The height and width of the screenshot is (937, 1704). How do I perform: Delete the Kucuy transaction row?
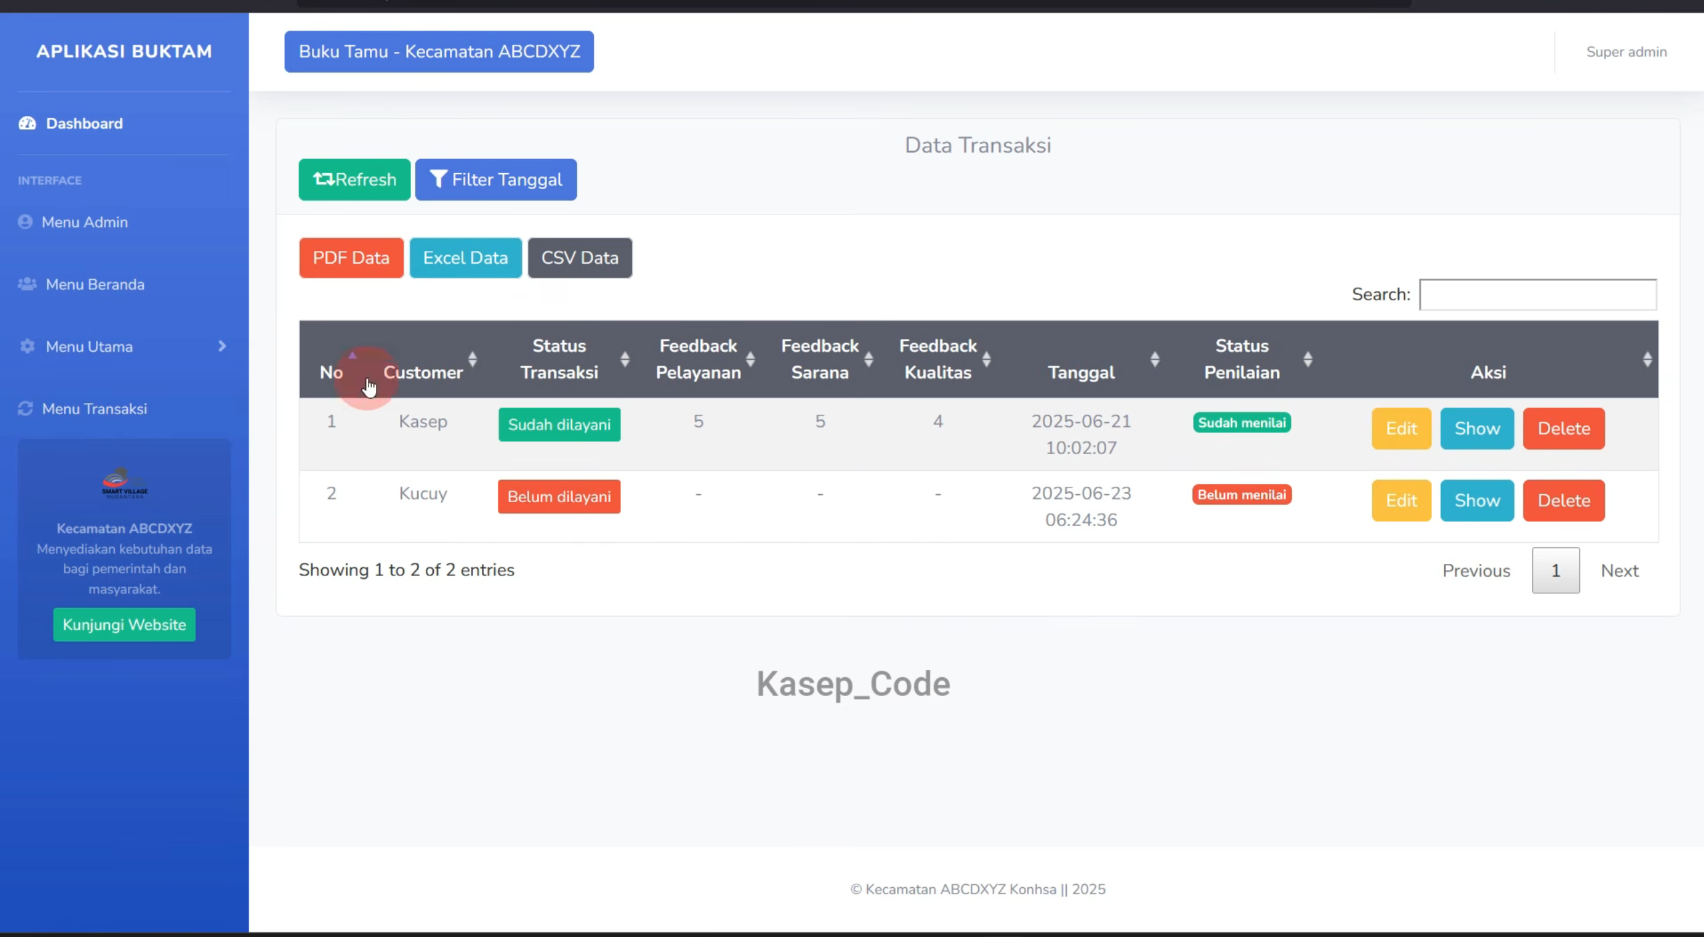point(1563,500)
